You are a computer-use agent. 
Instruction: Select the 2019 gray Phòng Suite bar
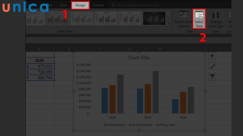click(156, 92)
